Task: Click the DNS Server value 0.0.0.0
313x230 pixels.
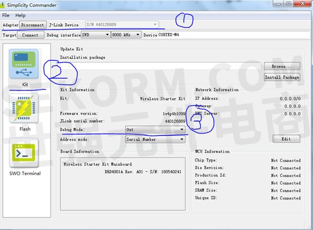Action: 293,114
